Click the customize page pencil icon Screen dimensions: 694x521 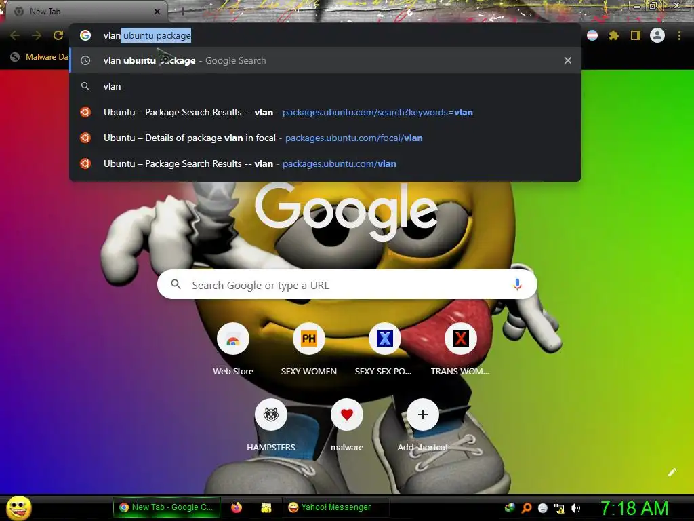pos(672,472)
